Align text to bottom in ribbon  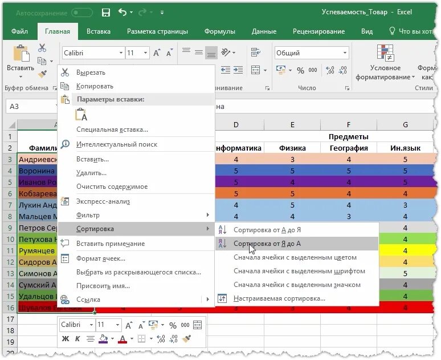(x=211, y=52)
